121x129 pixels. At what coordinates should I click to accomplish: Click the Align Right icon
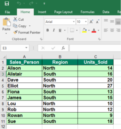118,30
